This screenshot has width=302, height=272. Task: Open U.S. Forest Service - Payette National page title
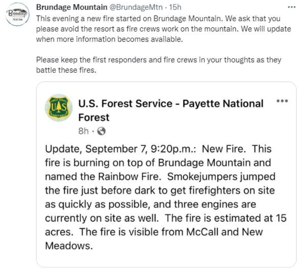[x=171, y=104]
